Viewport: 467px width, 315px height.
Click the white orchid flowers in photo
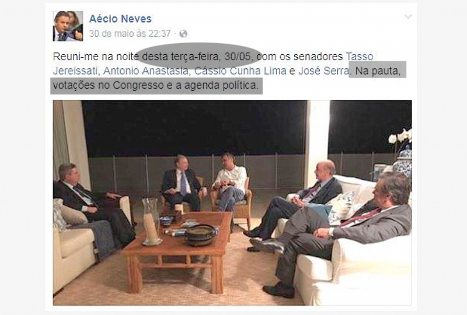pos(400,137)
